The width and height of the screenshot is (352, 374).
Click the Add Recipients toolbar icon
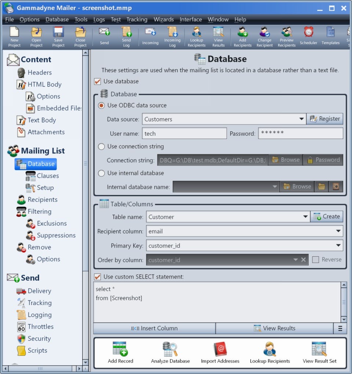tap(242, 36)
